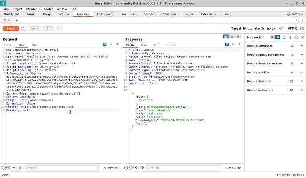Open response search settings gear
This screenshot has height=178, width=306.
[x=130, y=167]
